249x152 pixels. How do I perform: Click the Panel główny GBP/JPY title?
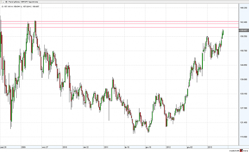pos(23,2)
